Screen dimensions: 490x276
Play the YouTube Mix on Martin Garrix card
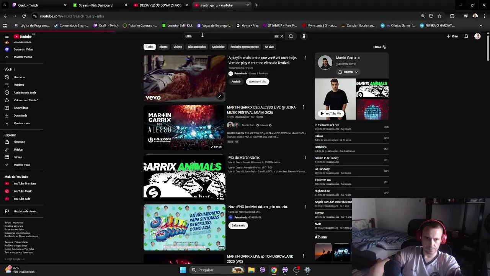point(331,113)
